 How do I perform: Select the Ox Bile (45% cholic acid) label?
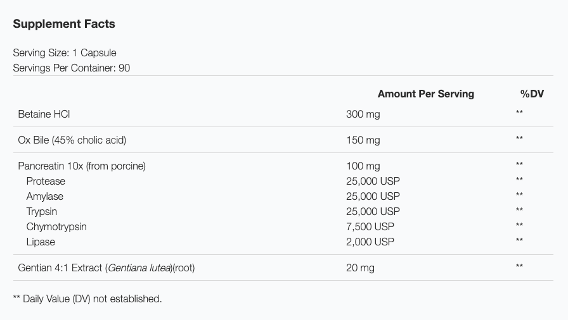coord(76,140)
